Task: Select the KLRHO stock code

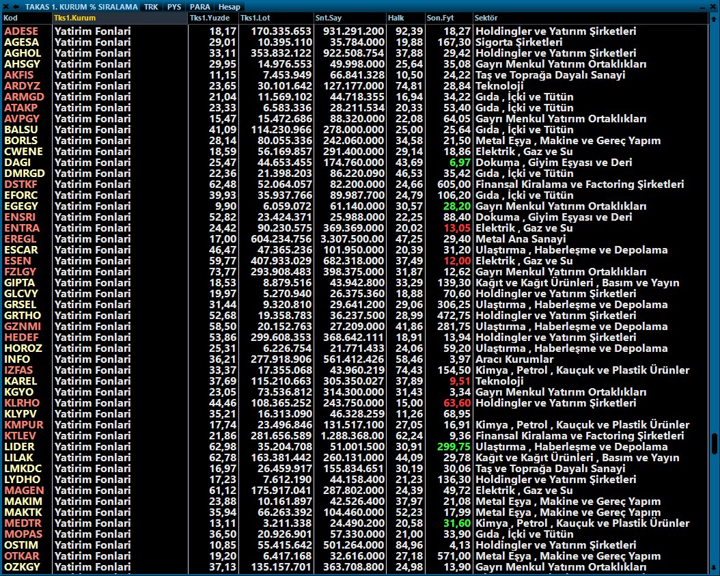Action: coord(22,403)
